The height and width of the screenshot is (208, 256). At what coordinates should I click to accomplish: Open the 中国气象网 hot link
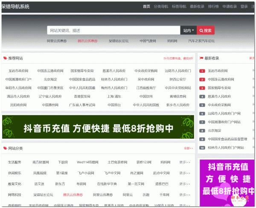148,41
